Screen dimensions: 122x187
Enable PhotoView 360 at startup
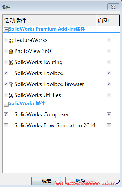point(109,51)
